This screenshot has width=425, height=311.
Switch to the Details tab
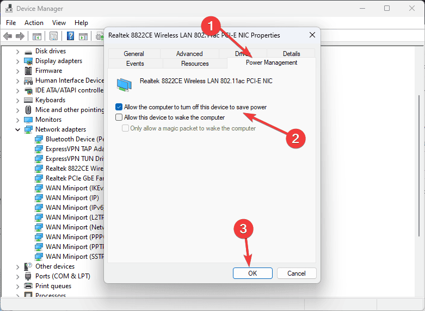pyautogui.click(x=291, y=54)
